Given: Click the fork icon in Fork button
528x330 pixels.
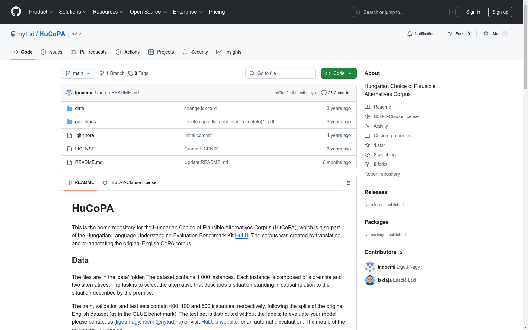Looking at the screenshot, I should 450,34.
